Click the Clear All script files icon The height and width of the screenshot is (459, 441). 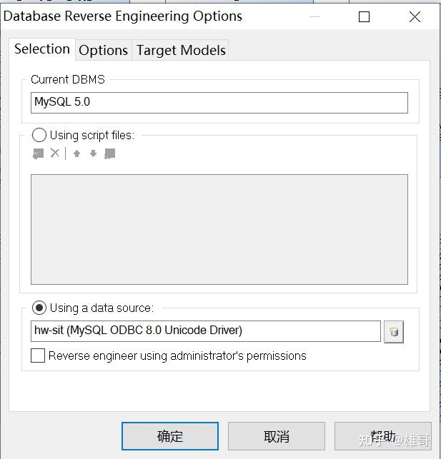point(109,153)
